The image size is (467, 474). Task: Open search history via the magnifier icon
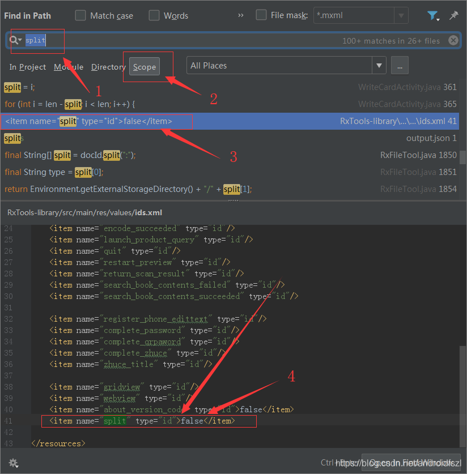(x=15, y=40)
